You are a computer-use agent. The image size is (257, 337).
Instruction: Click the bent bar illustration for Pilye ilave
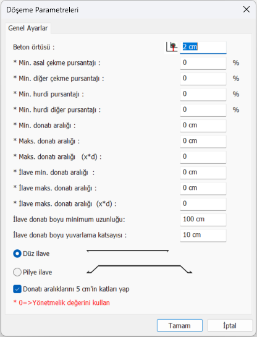point(140,270)
